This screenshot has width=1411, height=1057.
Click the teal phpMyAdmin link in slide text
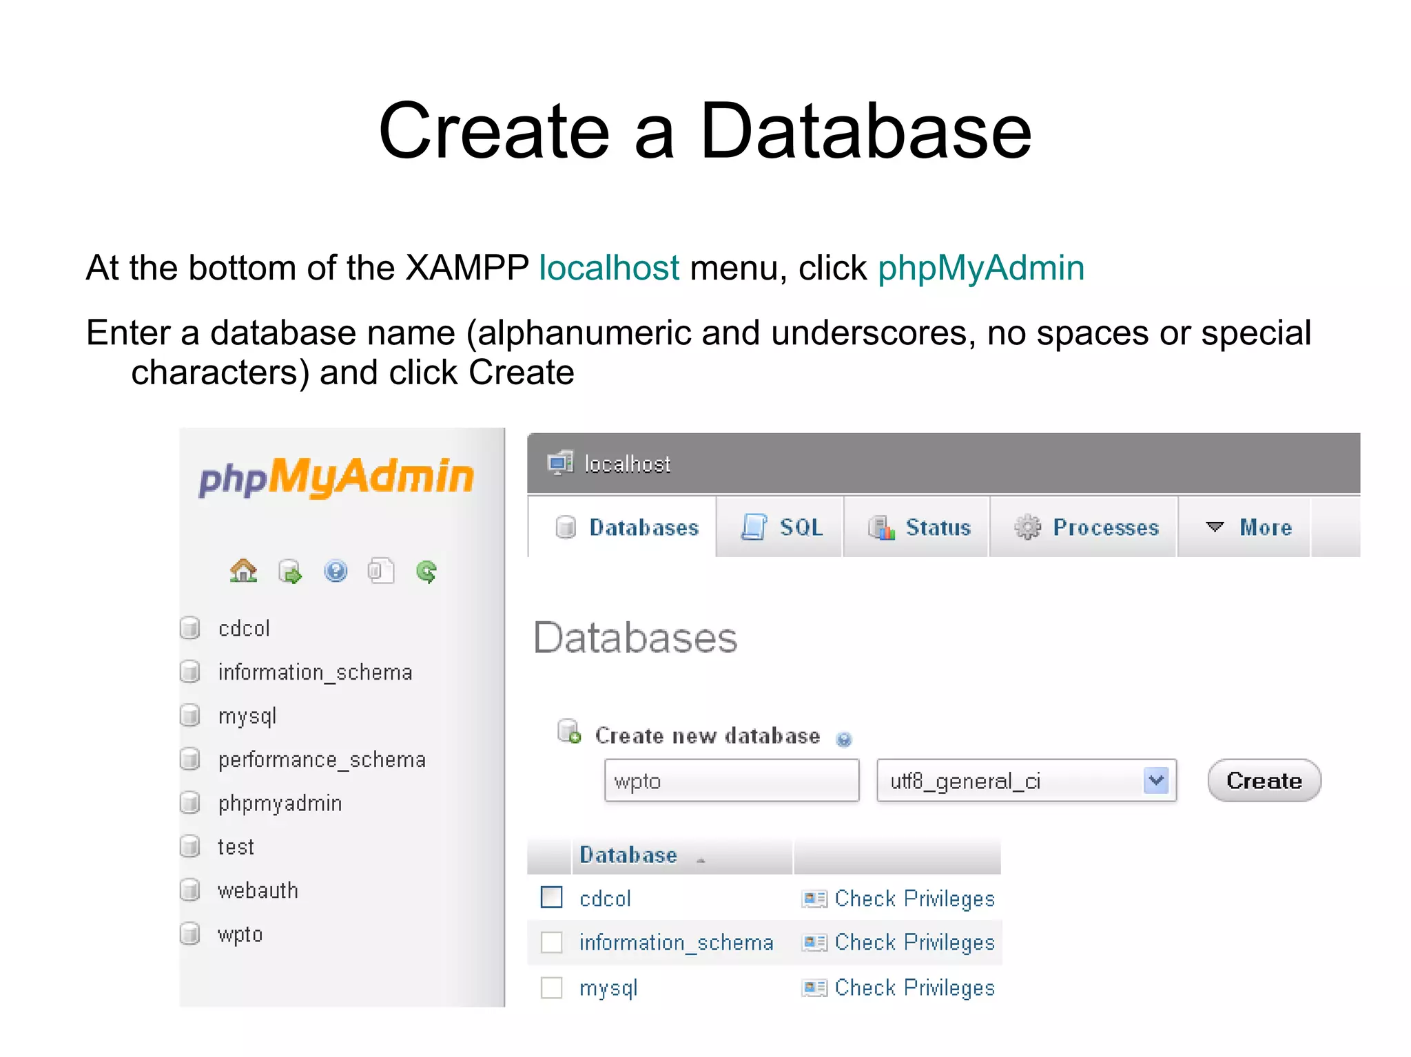pos(981,269)
